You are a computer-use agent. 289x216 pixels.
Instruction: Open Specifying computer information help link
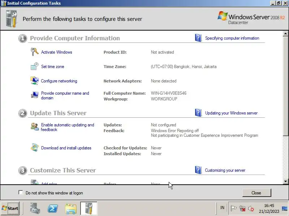coord(232,38)
